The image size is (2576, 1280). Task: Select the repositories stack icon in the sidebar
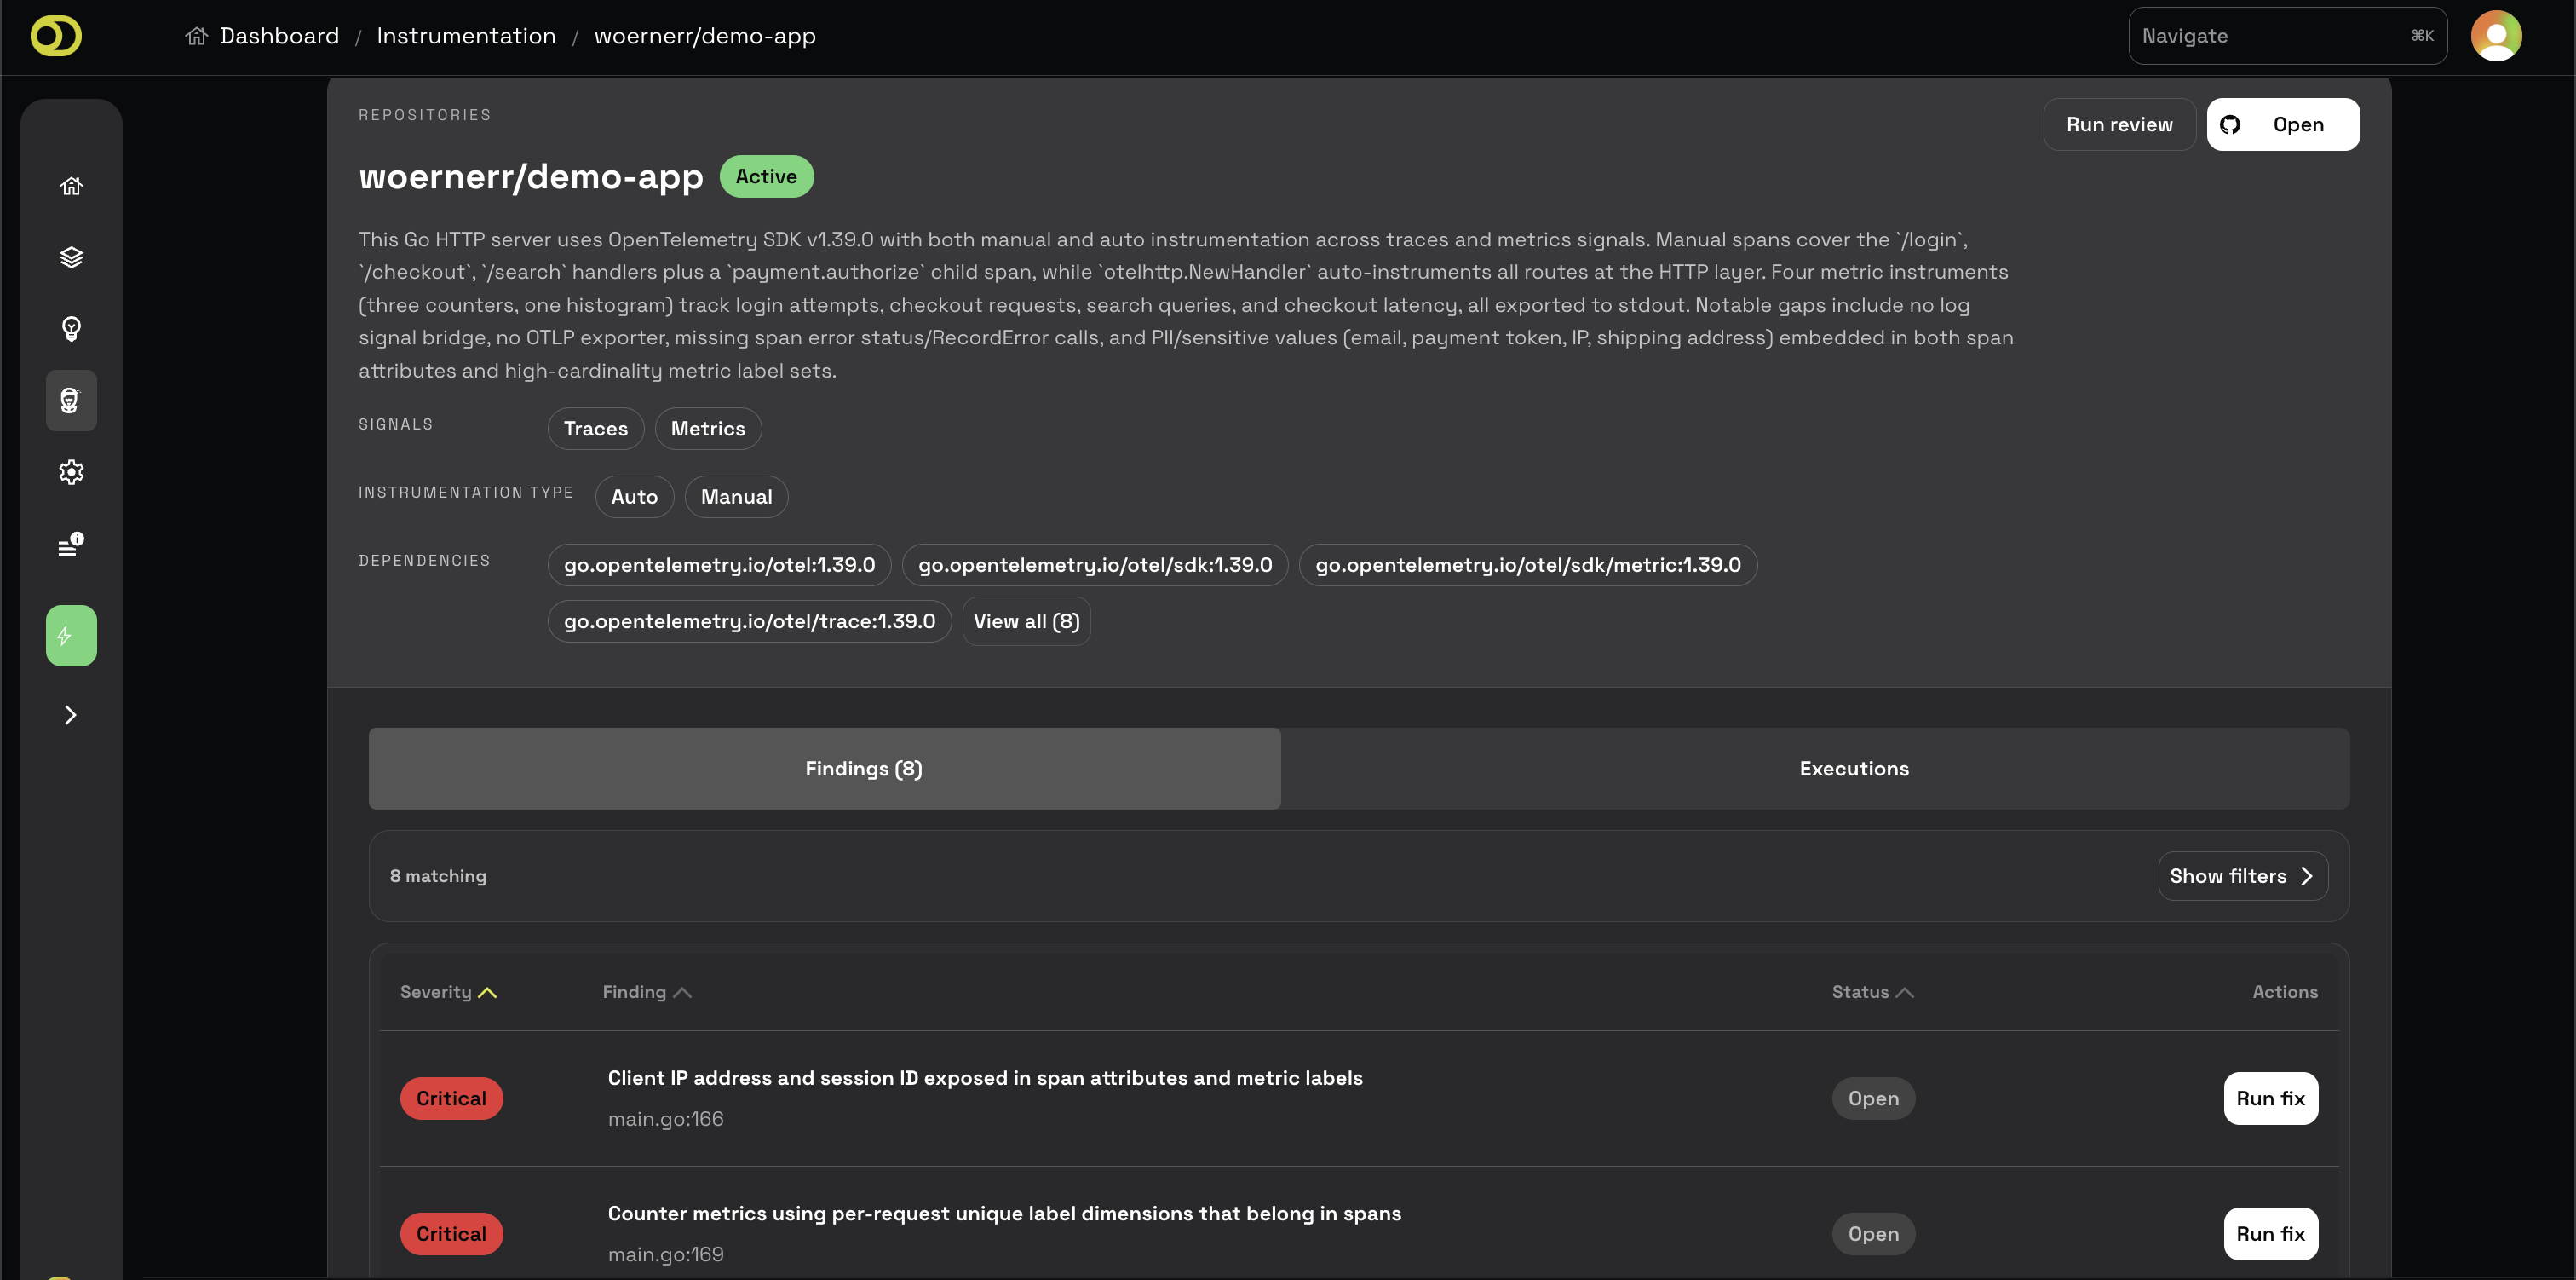(x=71, y=257)
